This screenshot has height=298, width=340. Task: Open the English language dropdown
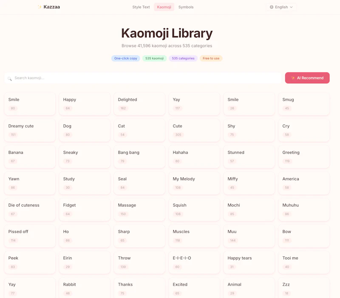pos(281,7)
